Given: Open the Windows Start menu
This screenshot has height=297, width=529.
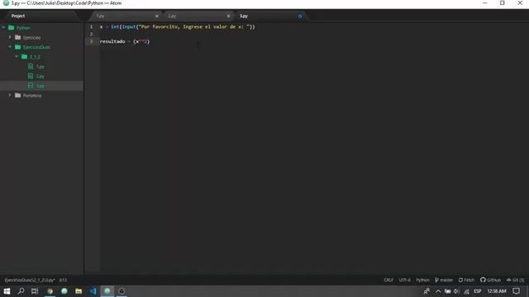Looking at the screenshot, I should pos(7,291).
